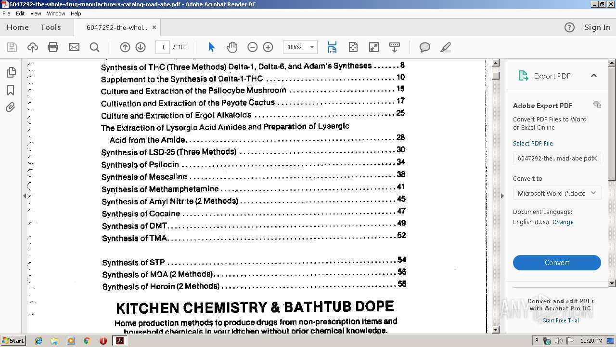This screenshot has height=347, width=616.
Task: Collapse the left navigation pane arrow
Action: point(25,196)
